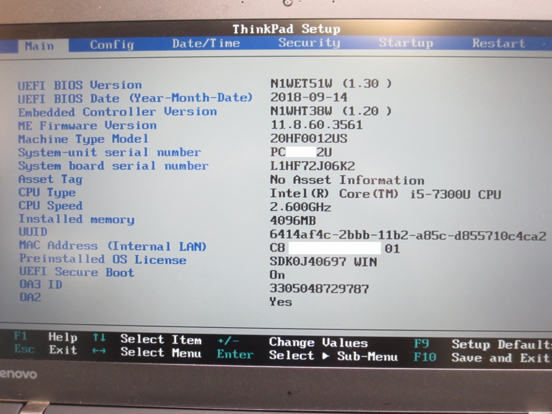Click the Installed memory label
This screenshot has height=414, width=552.
pos(77,219)
